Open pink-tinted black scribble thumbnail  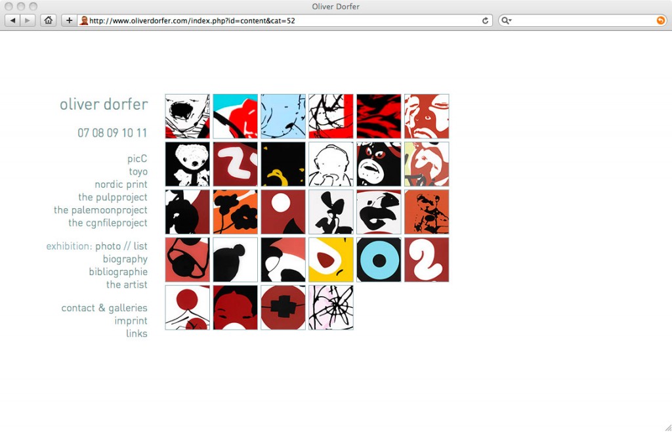331,308
